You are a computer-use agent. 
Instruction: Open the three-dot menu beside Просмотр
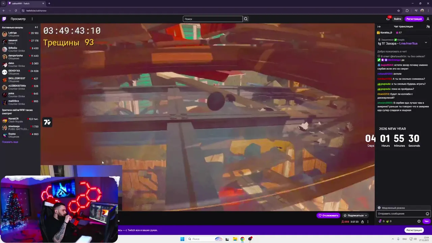tap(32, 19)
